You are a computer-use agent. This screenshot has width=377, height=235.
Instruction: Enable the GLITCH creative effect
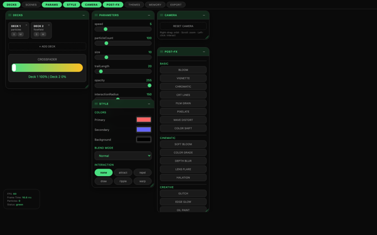(x=183, y=193)
